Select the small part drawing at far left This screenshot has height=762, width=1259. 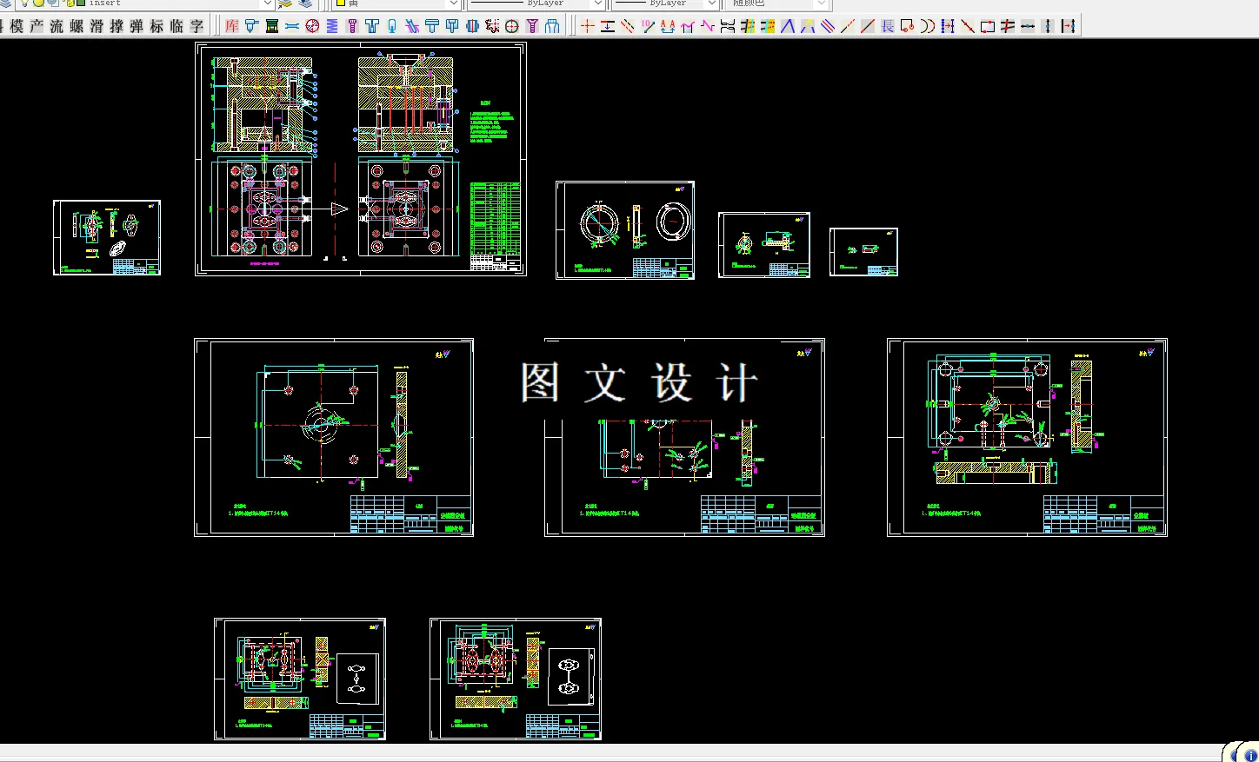tap(107, 237)
